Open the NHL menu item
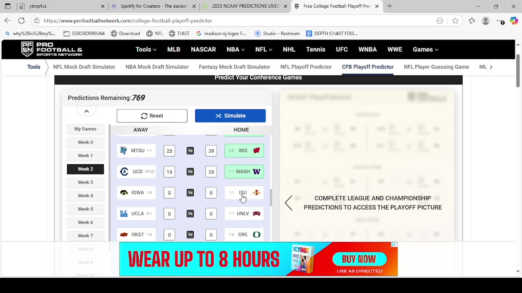 tap(289, 49)
